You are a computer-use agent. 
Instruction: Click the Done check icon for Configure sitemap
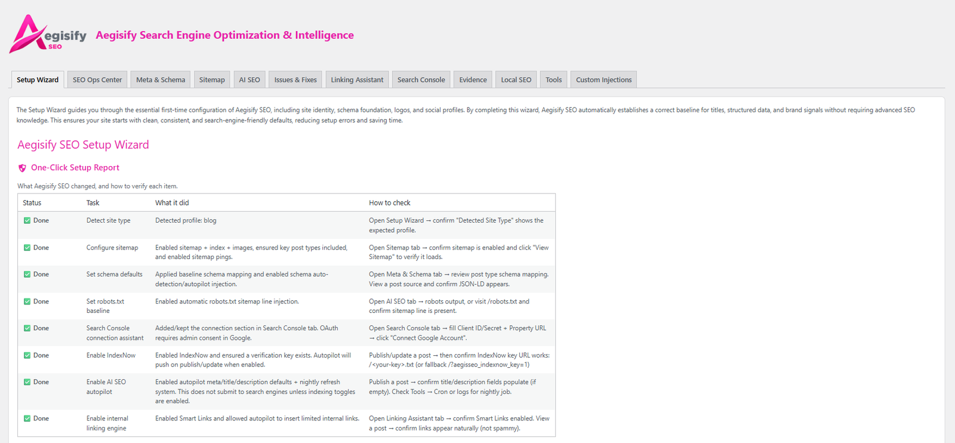tap(27, 248)
